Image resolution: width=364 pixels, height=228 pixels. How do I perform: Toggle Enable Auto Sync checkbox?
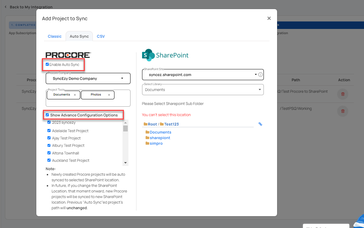47,64
